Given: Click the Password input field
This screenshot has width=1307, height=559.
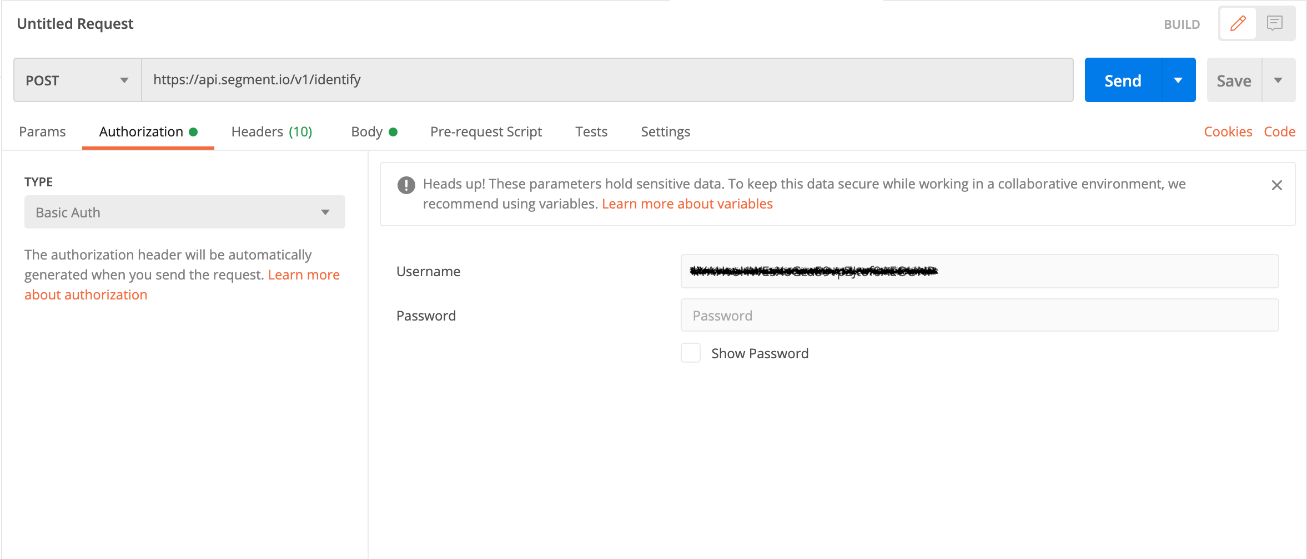Looking at the screenshot, I should (979, 316).
